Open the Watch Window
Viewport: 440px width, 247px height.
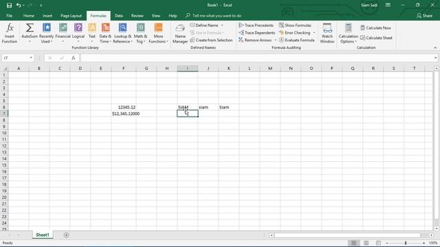(x=327, y=34)
